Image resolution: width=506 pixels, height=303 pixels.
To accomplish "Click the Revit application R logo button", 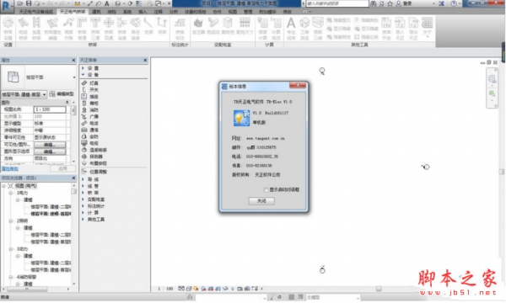I will (7, 6).
